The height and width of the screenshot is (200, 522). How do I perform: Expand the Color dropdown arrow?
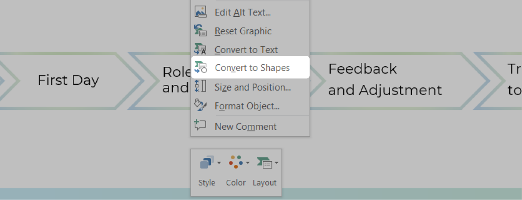pyautogui.click(x=248, y=164)
